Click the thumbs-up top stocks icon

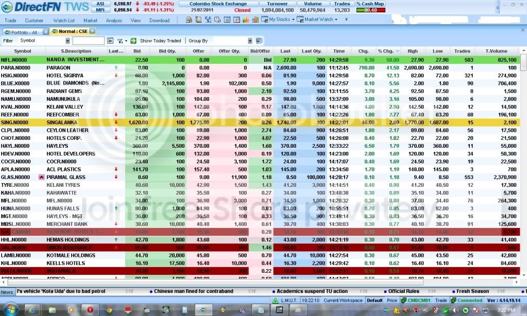click(x=246, y=20)
